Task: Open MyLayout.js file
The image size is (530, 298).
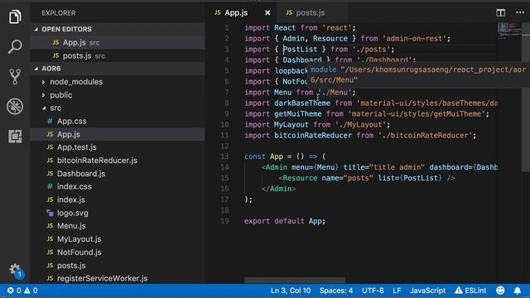Action: coord(79,239)
